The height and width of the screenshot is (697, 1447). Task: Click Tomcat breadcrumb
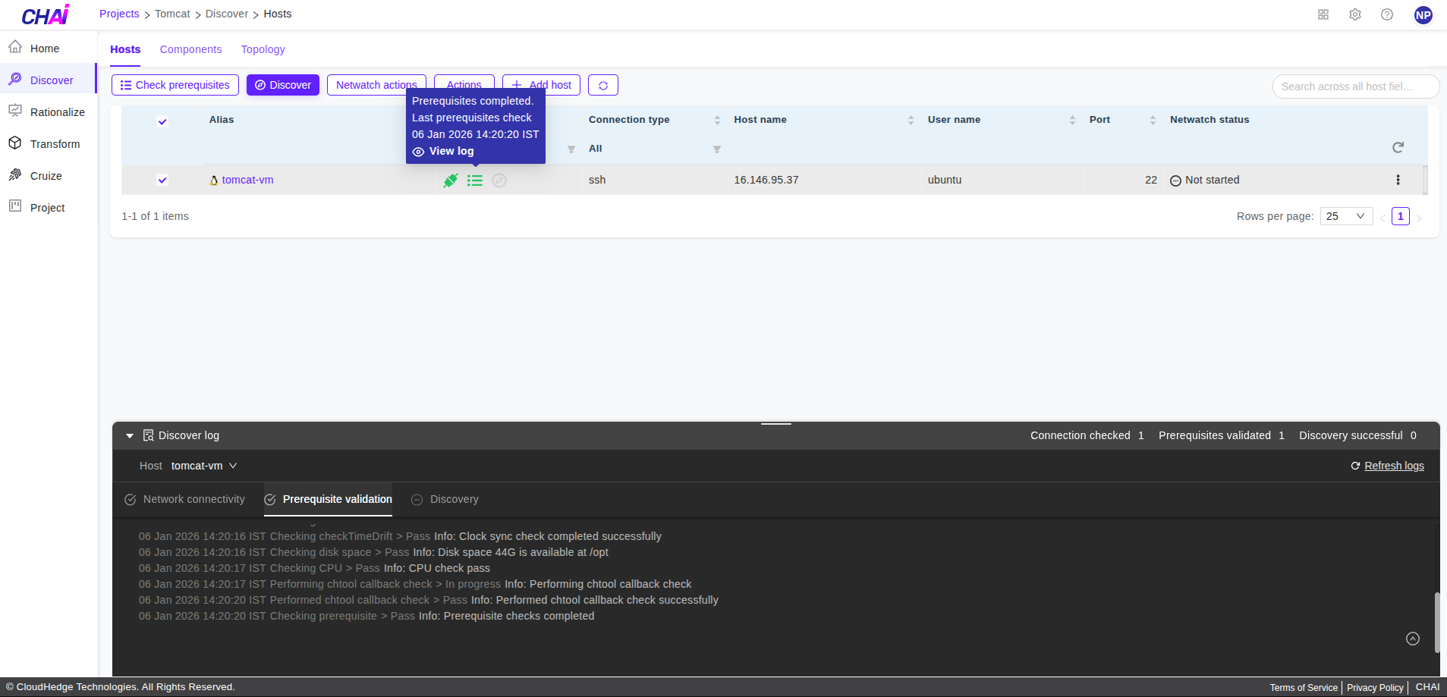pyautogui.click(x=172, y=14)
